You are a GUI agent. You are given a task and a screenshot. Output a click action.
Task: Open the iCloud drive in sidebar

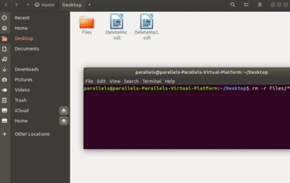[22, 111]
